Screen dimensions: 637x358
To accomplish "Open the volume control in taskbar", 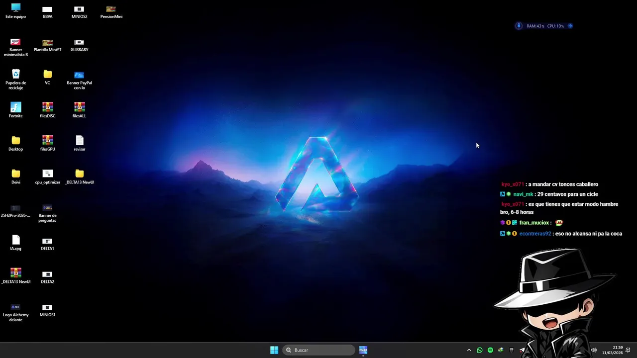I will click(x=594, y=350).
